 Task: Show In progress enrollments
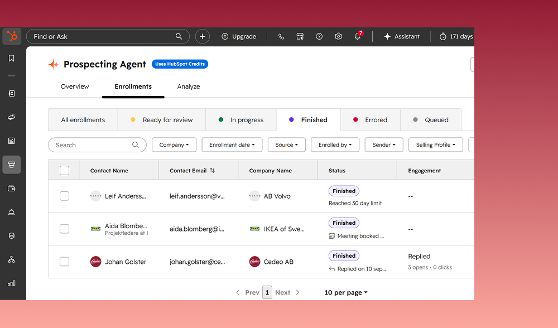(241, 120)
